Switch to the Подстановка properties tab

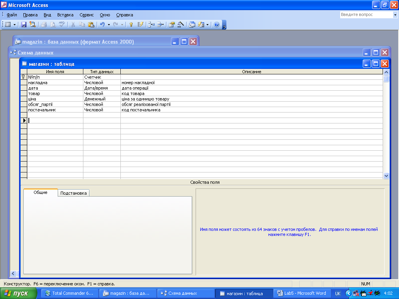tap(74, 193)
